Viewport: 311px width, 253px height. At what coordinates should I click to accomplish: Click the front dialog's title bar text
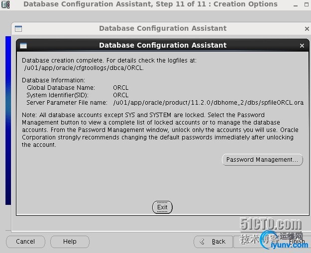coord(163,45)
